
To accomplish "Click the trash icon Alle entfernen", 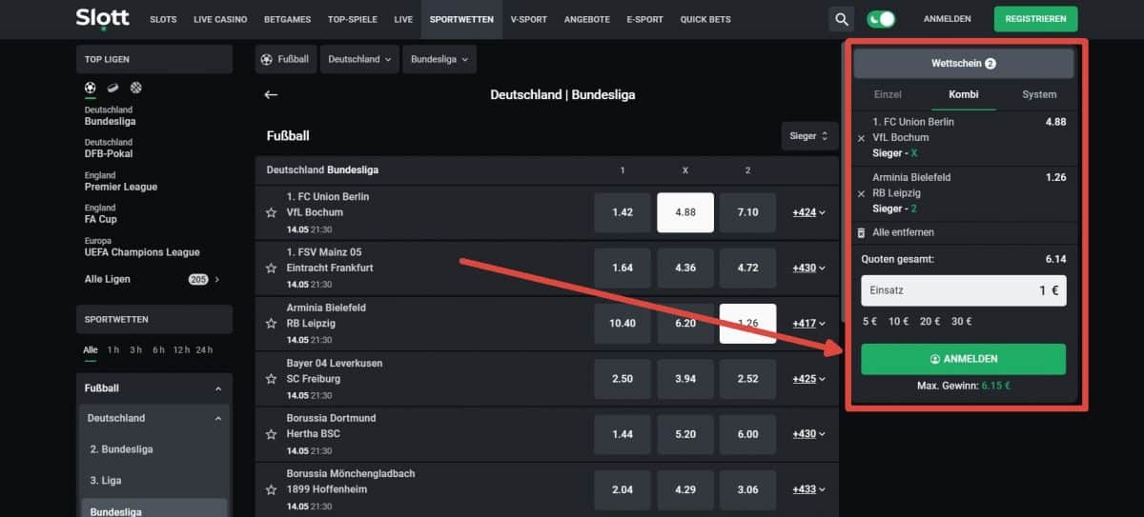I will pyautogui.click(x=862, y=232).
